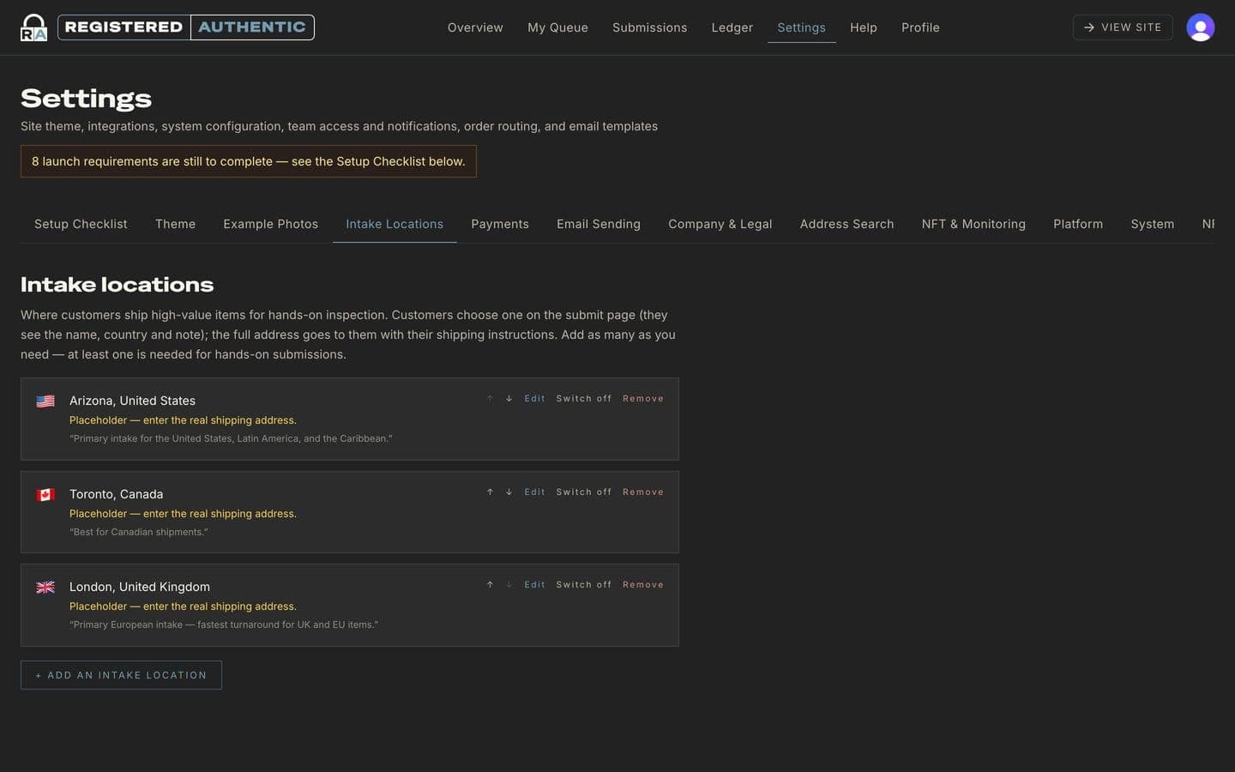Image resolution: width=1235 pixels, height=772 pixels.
Task: Click the United Kingdom flag icon
Action: click(x=45, y=588)
